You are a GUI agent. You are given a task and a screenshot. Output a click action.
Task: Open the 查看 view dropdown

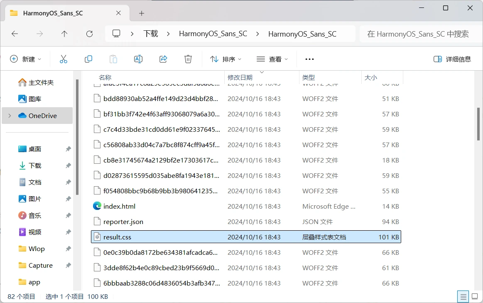point(272,59)
